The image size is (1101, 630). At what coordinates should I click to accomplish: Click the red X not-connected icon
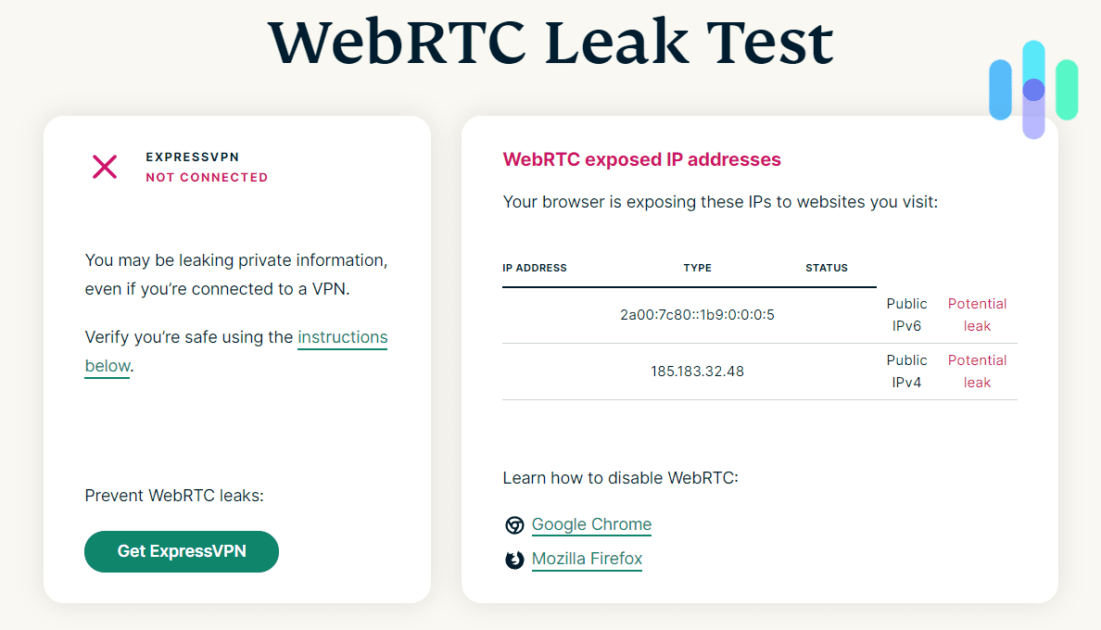tap(105, 167)
